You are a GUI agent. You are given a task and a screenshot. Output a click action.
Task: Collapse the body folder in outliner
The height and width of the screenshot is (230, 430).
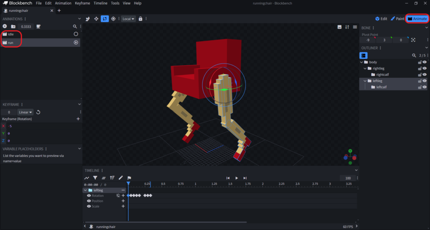tap(362, 62)
